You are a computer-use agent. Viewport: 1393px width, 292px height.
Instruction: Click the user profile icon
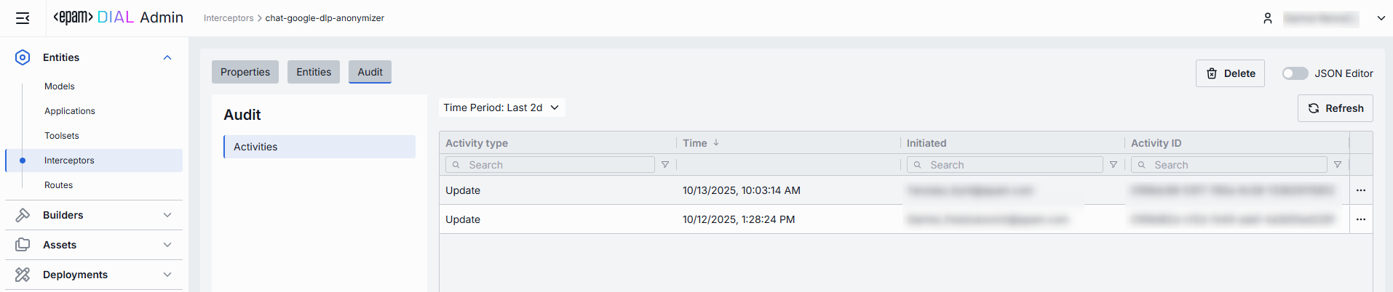pos(1268,18)
